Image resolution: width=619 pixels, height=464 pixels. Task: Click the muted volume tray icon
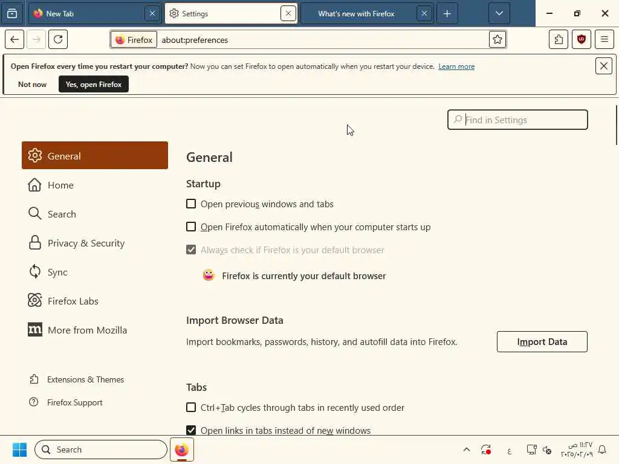(547, 449)
